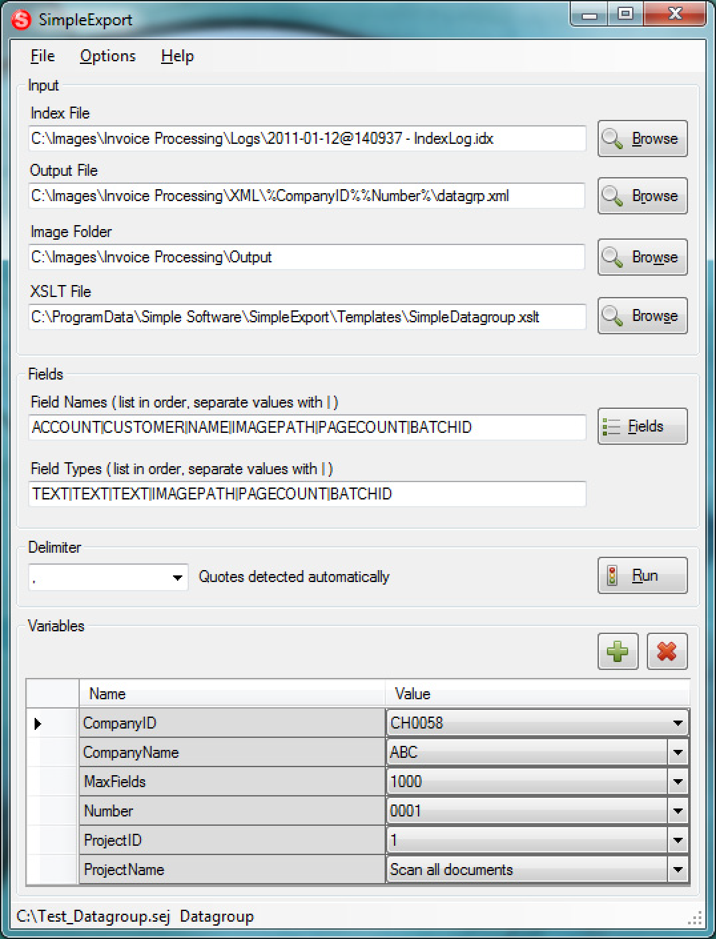Image resolution: width=716 pixels, height=939 pixels.
Task: Open the Help menu
Action: click(177, 56)
